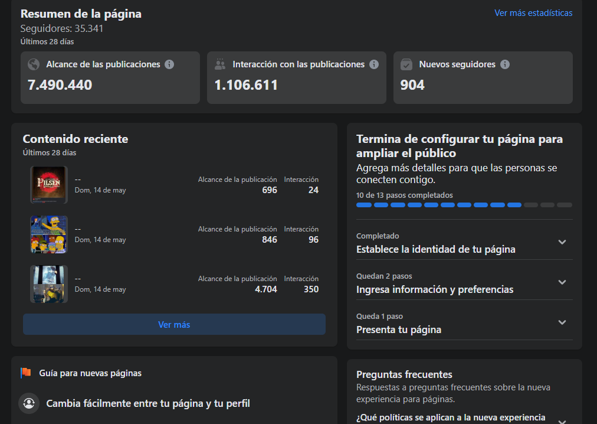Click the profile switch icon beside Cambia fácilmente
The width and height of the screenshot is (597, 424).
[x=29, y=403]
